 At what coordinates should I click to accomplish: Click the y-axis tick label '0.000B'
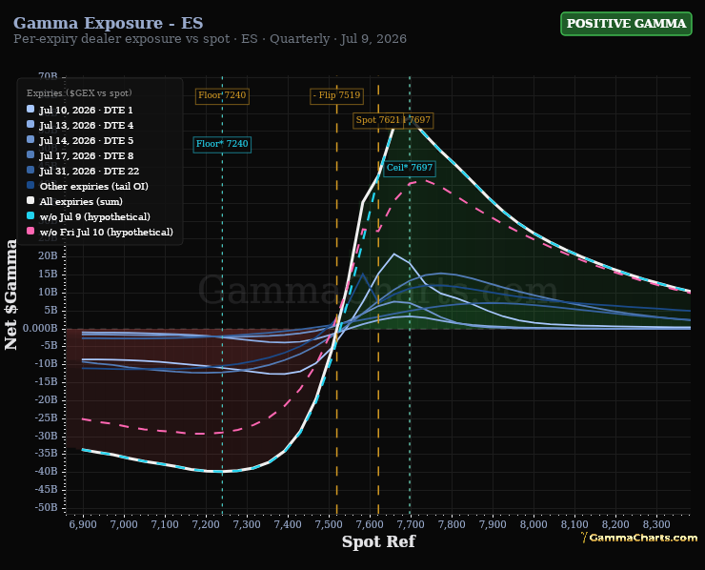click(x=40, y=329)
